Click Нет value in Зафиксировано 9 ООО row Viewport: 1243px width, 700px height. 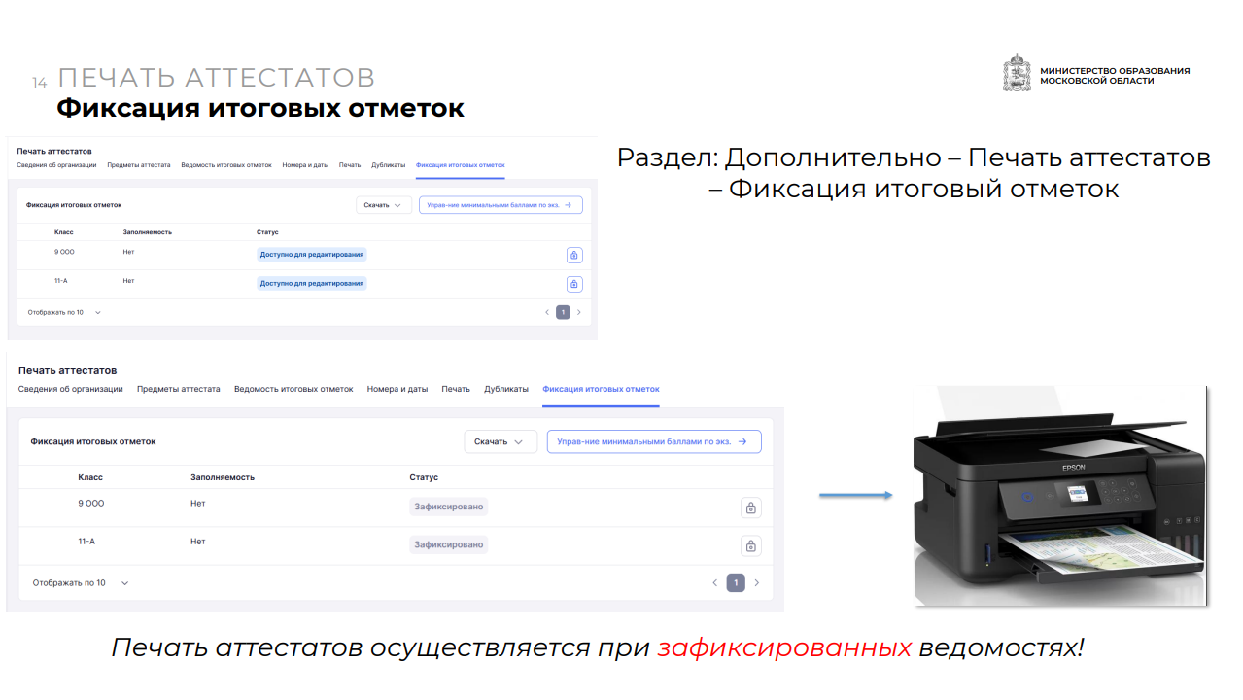tap(198, 504)
